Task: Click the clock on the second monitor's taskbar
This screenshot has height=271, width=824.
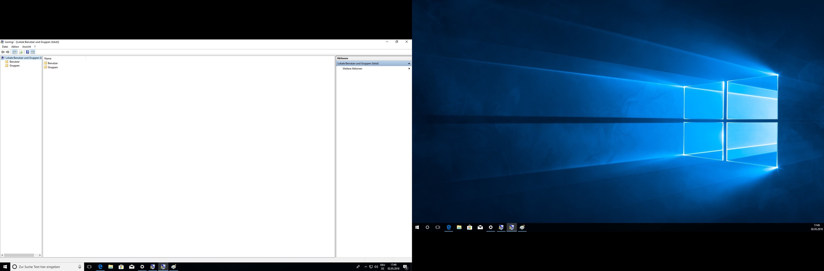Action: pyautogui.click(x=817, y=227)
